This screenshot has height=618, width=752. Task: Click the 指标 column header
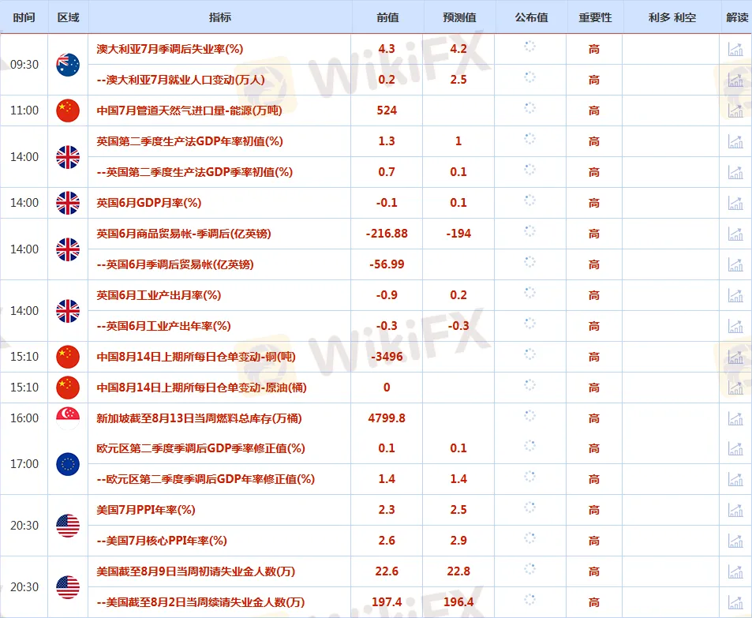(x=220, y=17)
